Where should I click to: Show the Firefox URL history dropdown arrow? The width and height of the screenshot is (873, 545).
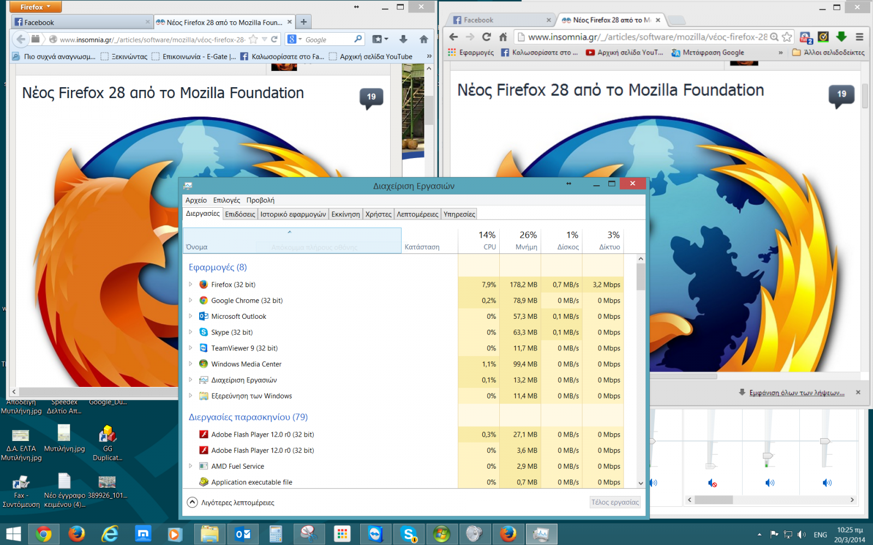pos(265,39)
